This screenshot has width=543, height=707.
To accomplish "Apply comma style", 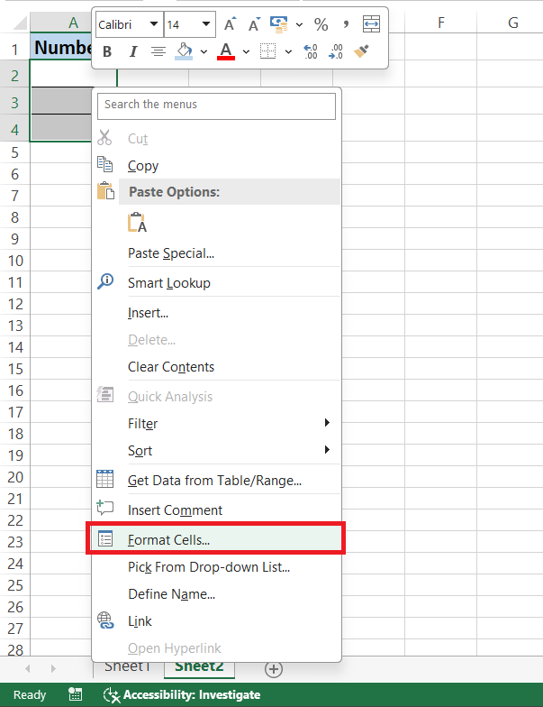I will 346,23.
